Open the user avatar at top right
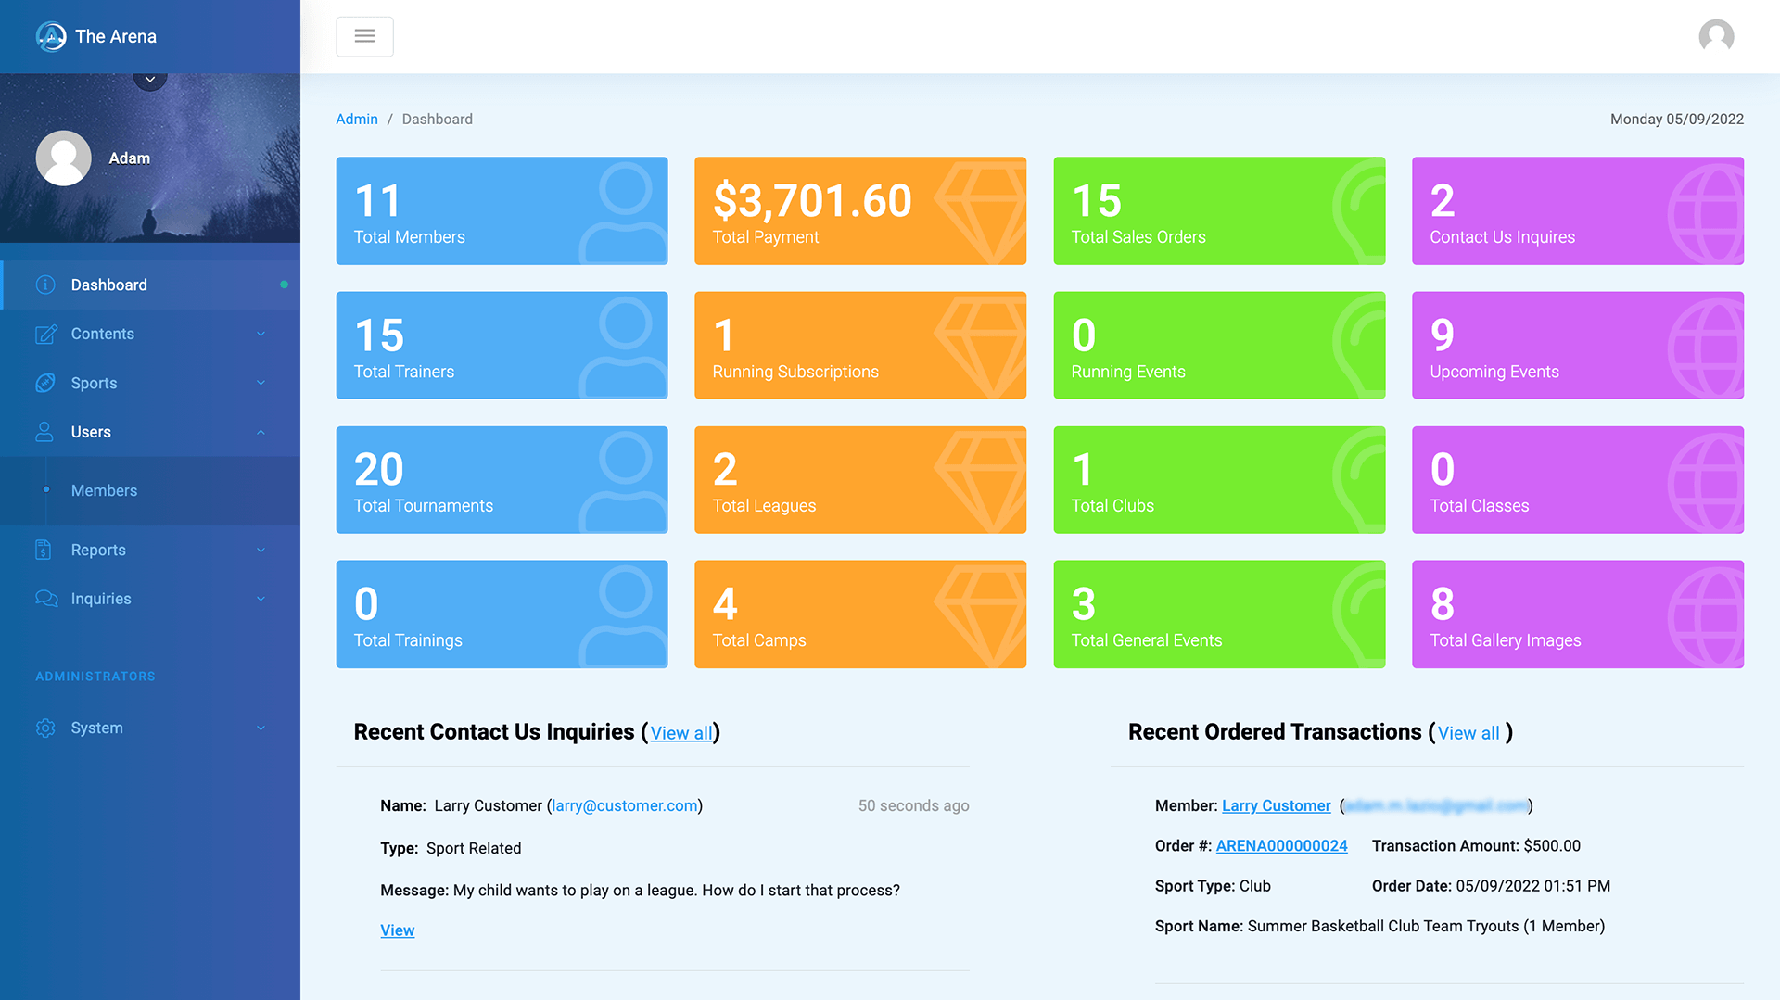The height and width of the screenshot is (1000, 1780). click(1716, 36)
